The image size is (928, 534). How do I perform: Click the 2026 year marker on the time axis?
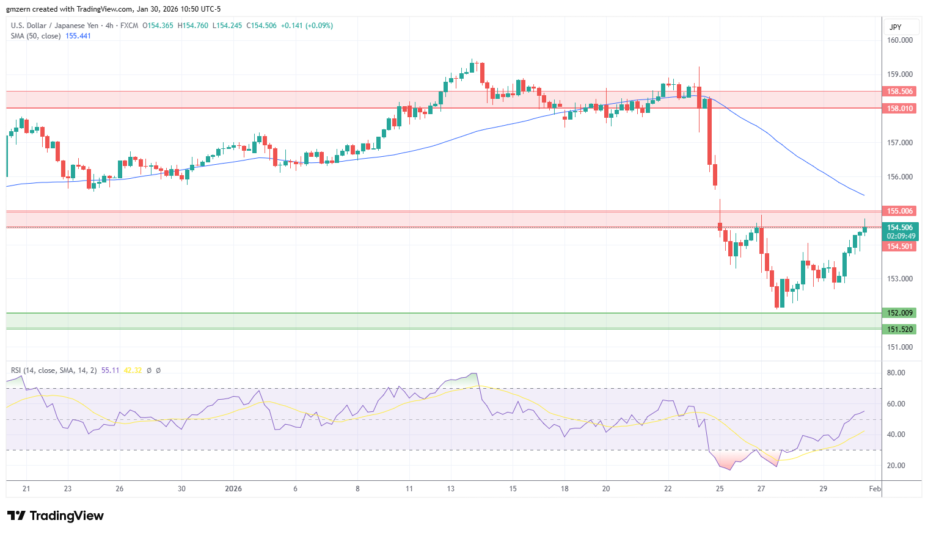click(233, 489)
